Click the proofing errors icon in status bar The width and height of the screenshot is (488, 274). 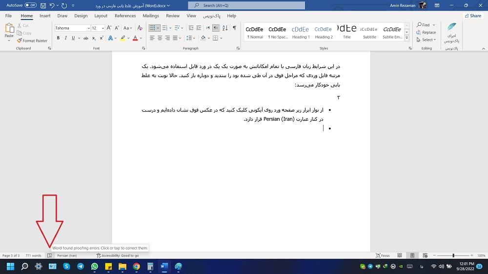pos(49,255)
